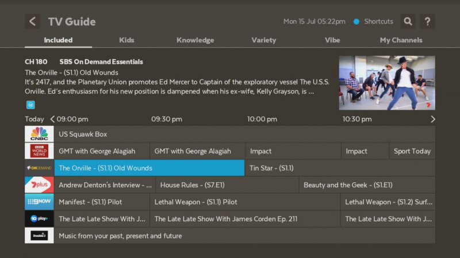This screenshot has height=258, width=460.
Task: Click the 09:30 pm time header
Action: coord(167,119)
